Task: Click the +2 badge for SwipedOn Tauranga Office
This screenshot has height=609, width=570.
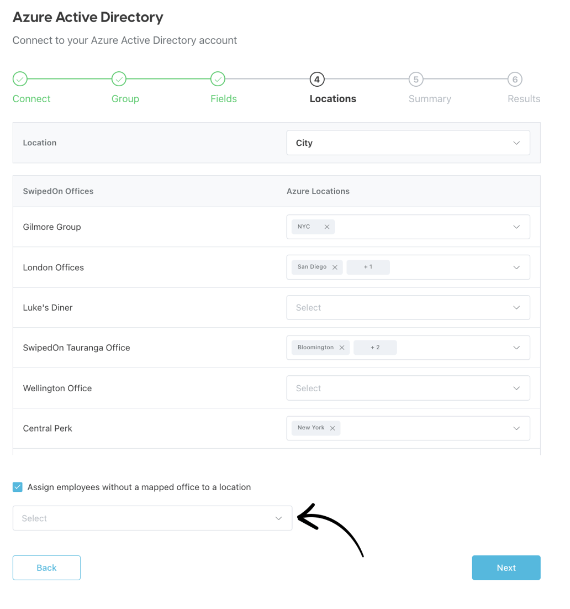Action: click(375, 347)
